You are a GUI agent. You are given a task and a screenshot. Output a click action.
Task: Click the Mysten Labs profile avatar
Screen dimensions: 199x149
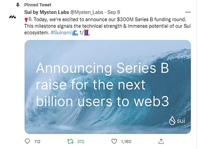[13, 17]
